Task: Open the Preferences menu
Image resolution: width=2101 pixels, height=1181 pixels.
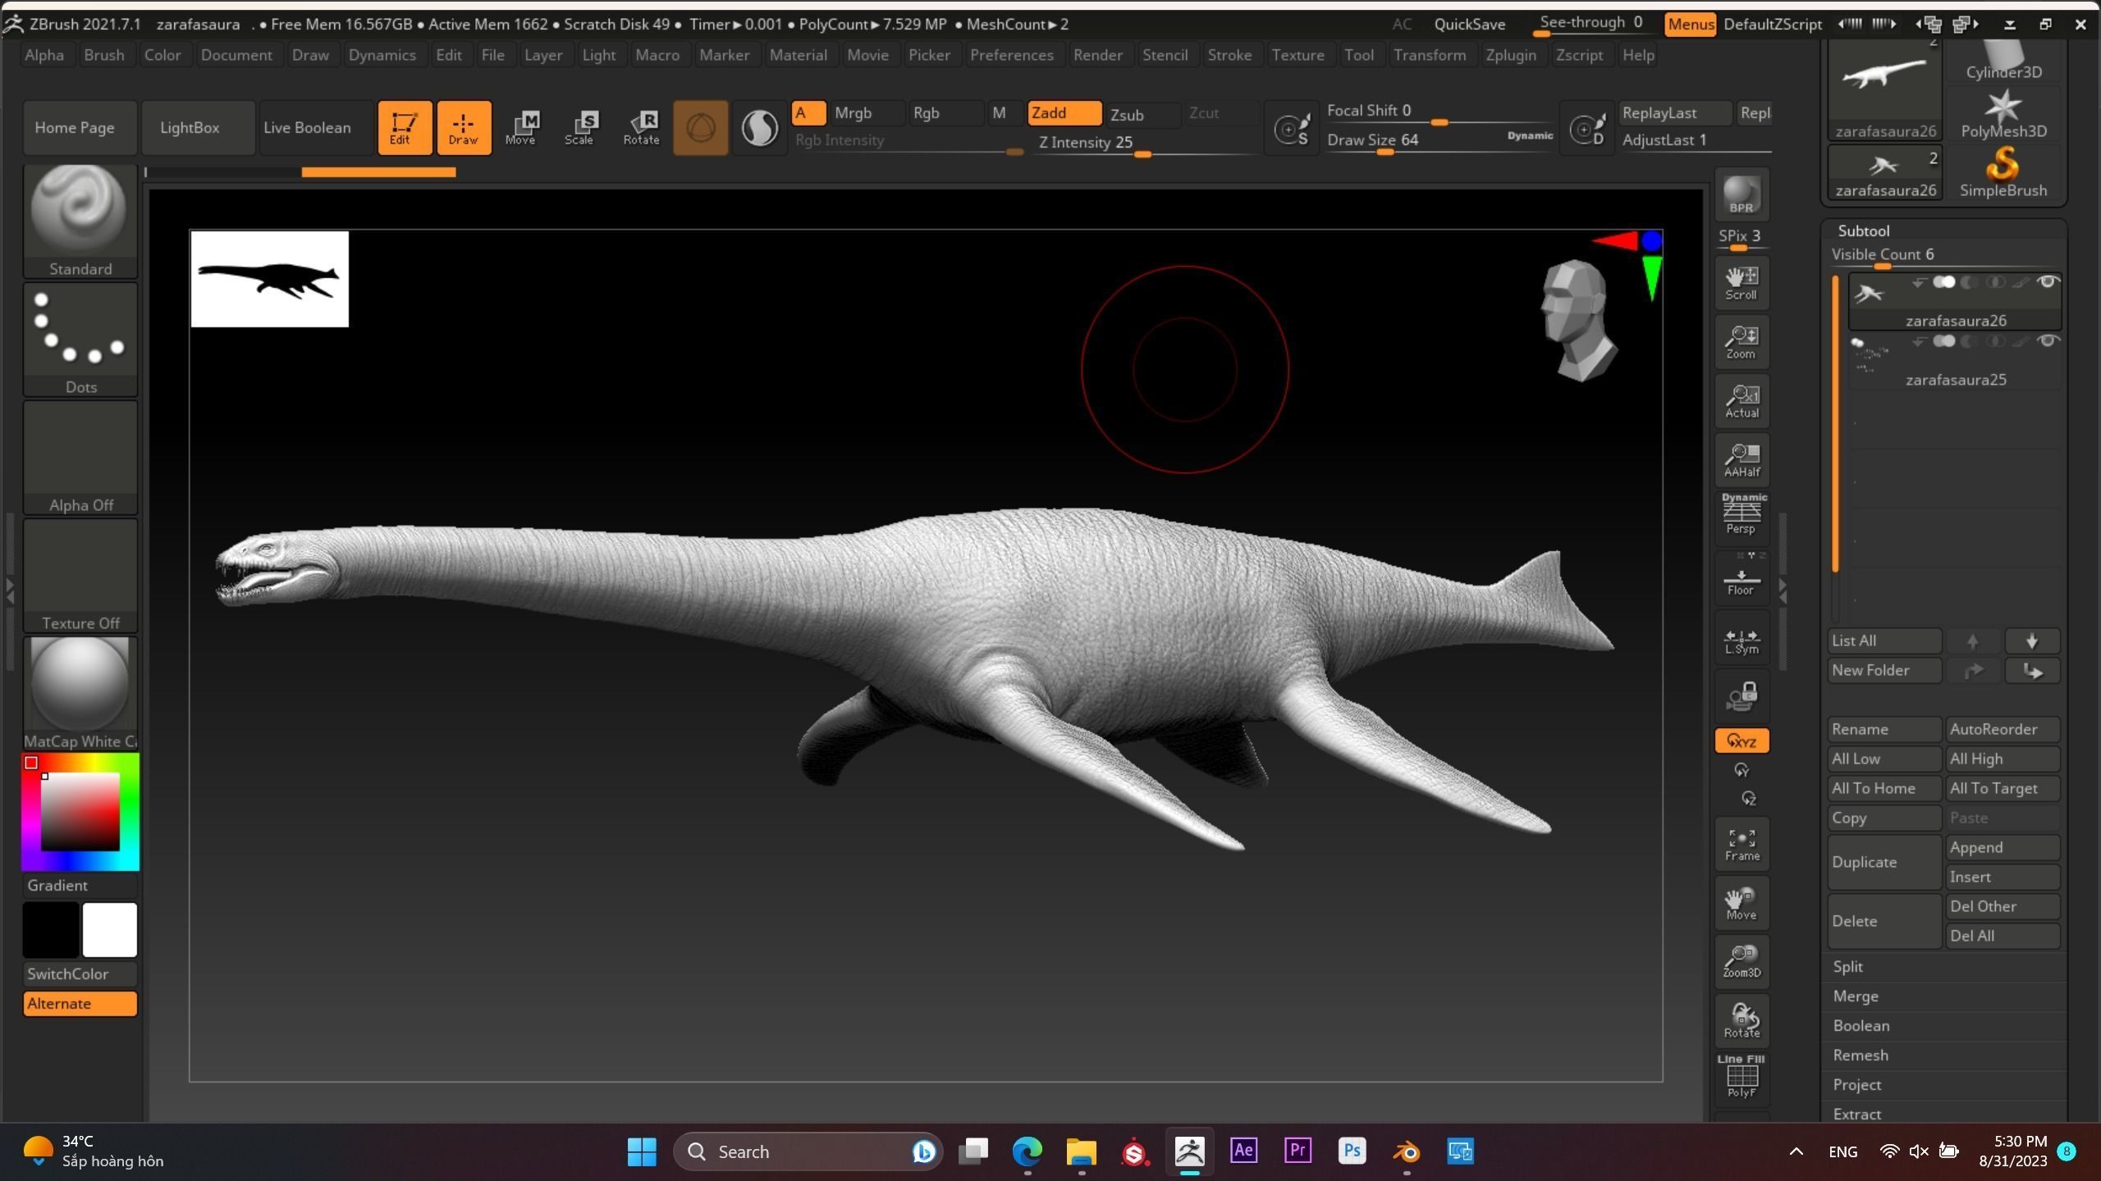Action: pyautogui.click(x=1011, y=55)
